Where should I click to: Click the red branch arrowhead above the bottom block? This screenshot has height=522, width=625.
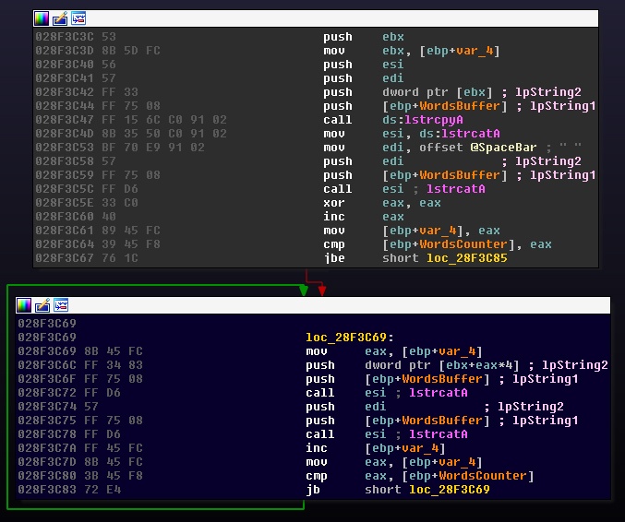click(x=321, y=291)
